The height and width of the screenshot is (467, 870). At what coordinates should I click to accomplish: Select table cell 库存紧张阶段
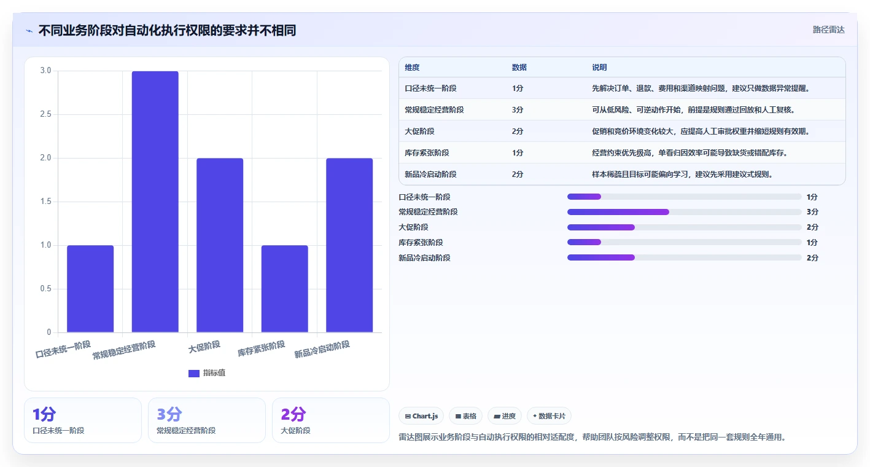pyautogui.click(x=427, y=153)
